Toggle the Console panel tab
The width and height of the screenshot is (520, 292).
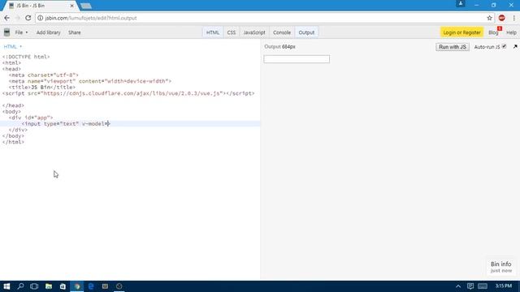[282, 32]
